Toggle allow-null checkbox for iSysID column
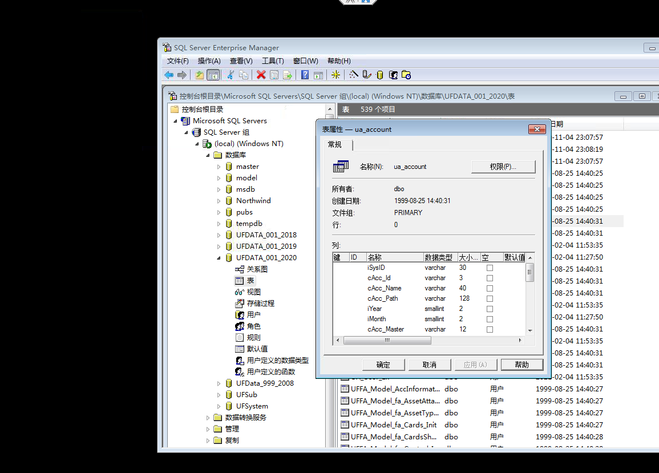 click(490, 268)
